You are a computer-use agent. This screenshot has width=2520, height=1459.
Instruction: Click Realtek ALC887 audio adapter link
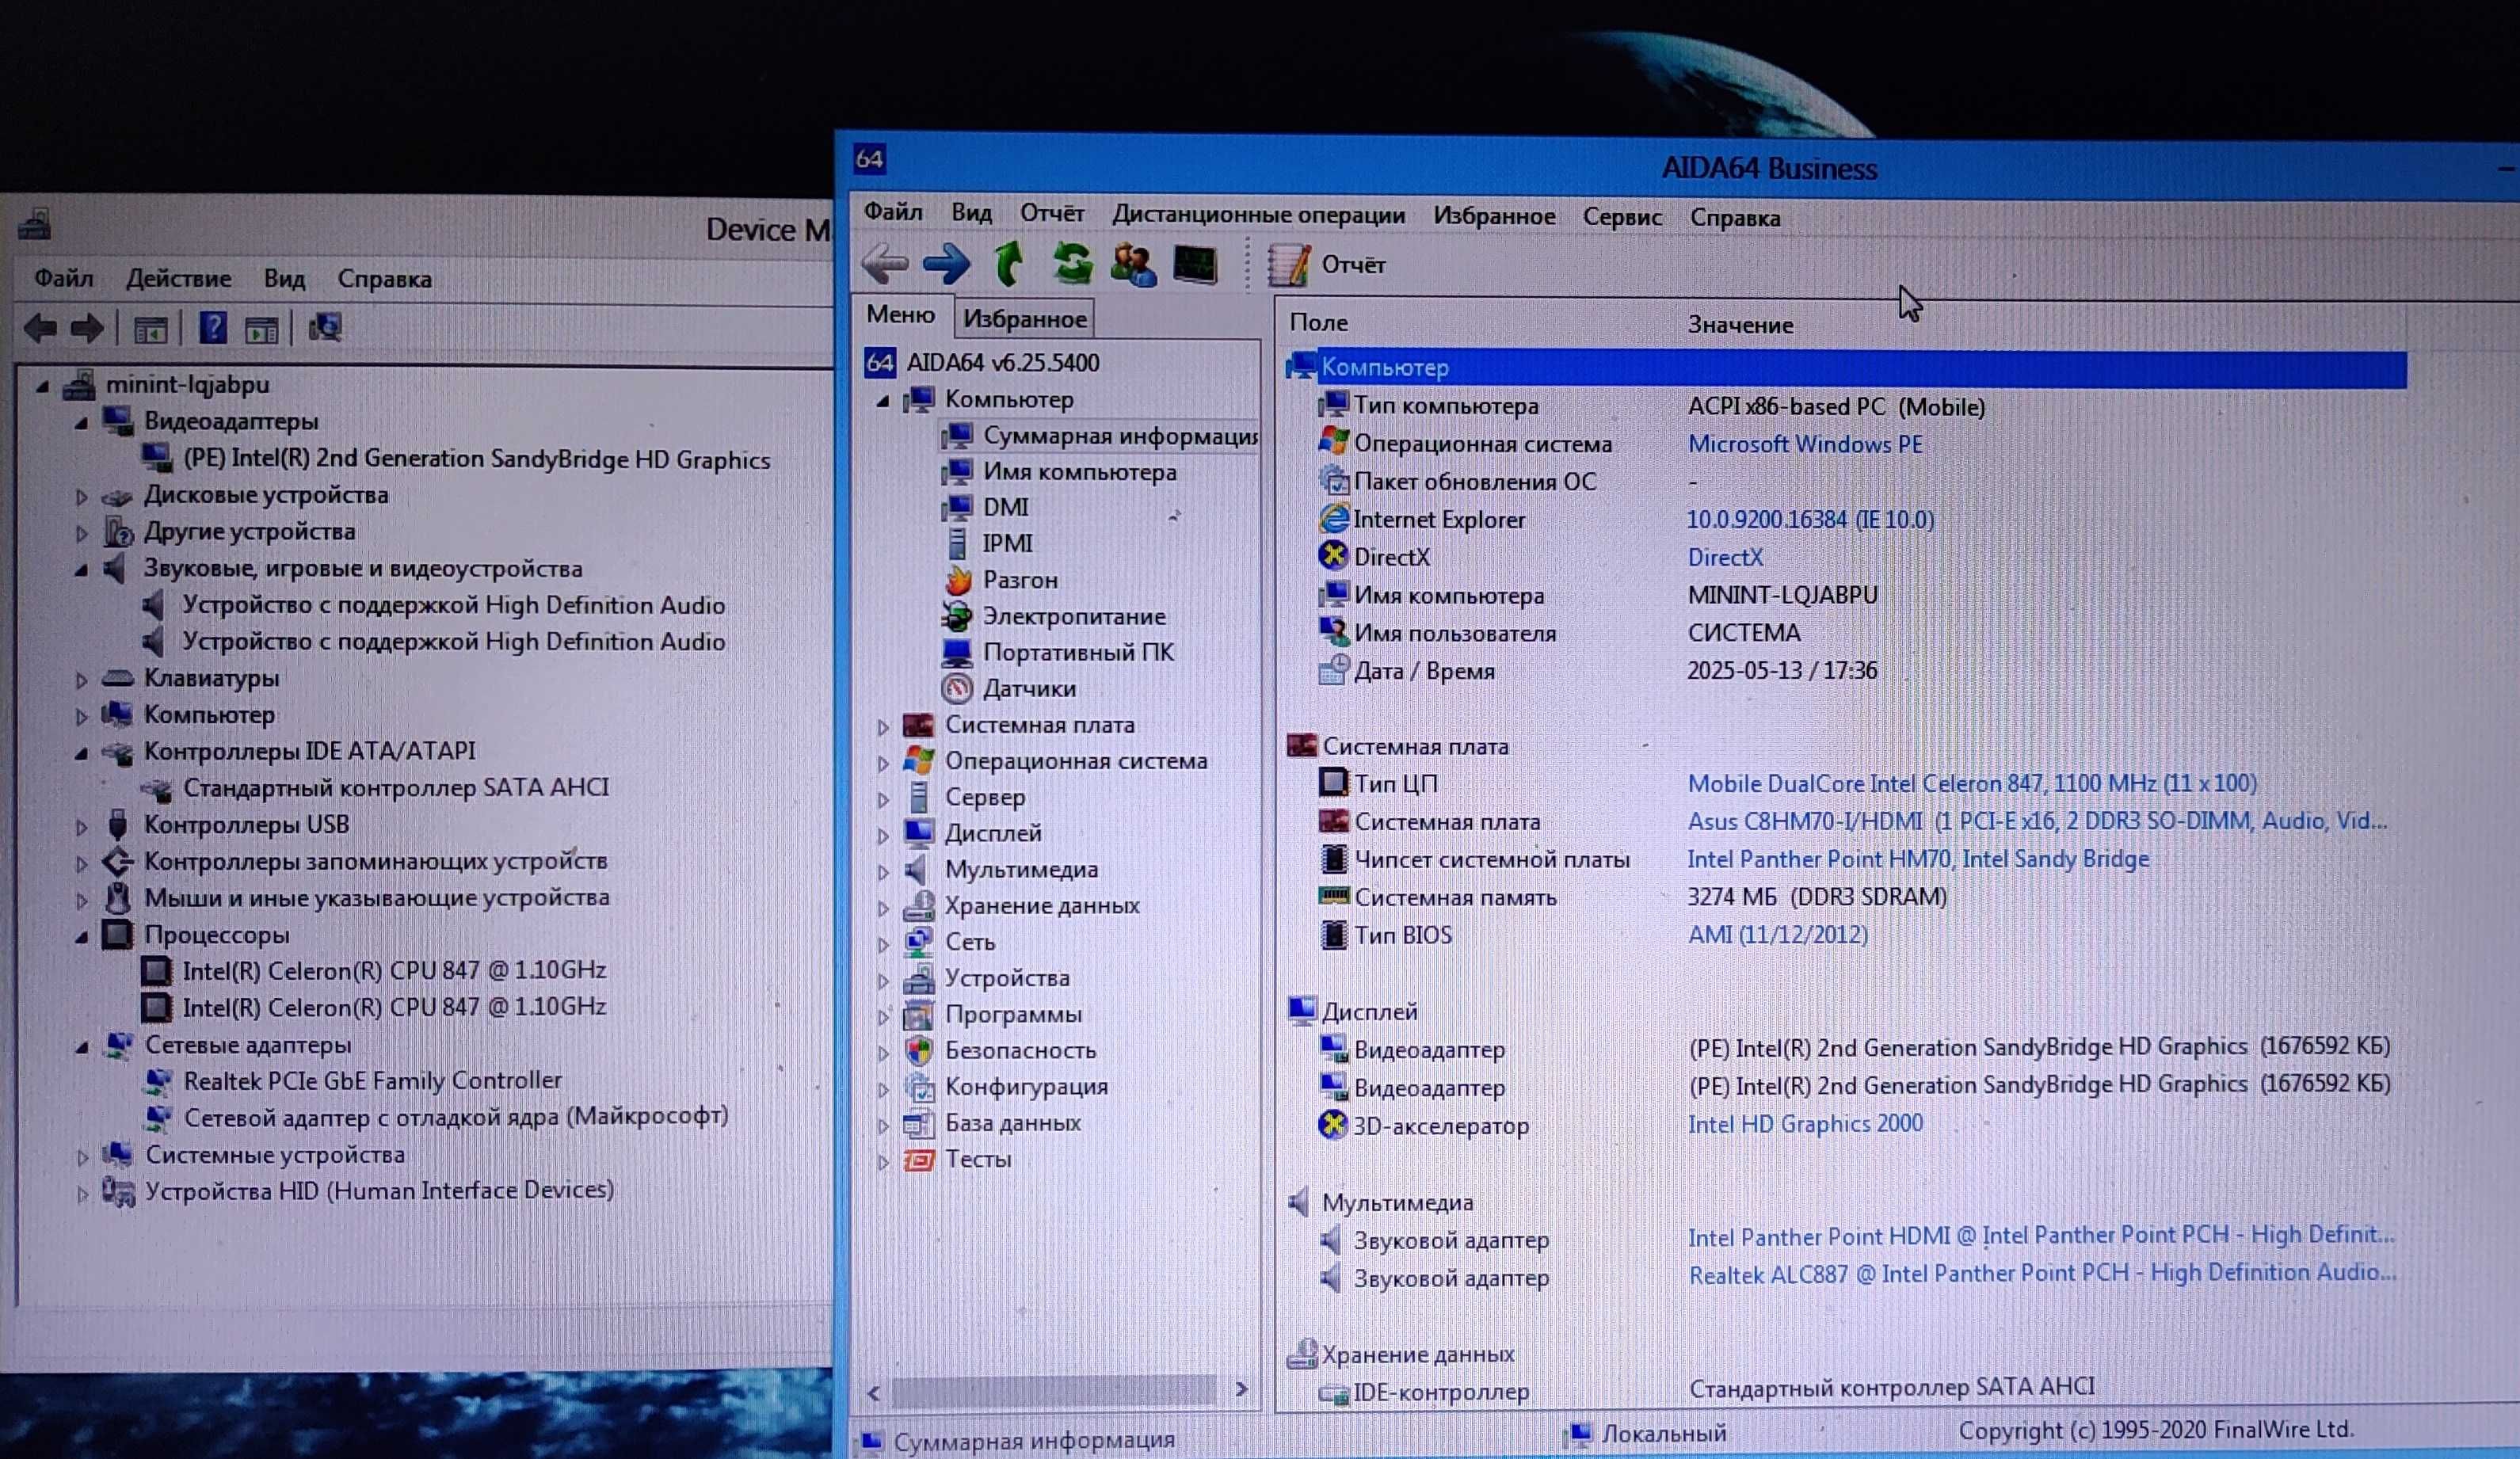[2042, 1273]
